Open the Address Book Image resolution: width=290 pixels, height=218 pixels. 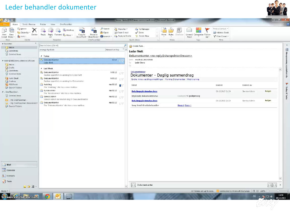tap(221, 33)
